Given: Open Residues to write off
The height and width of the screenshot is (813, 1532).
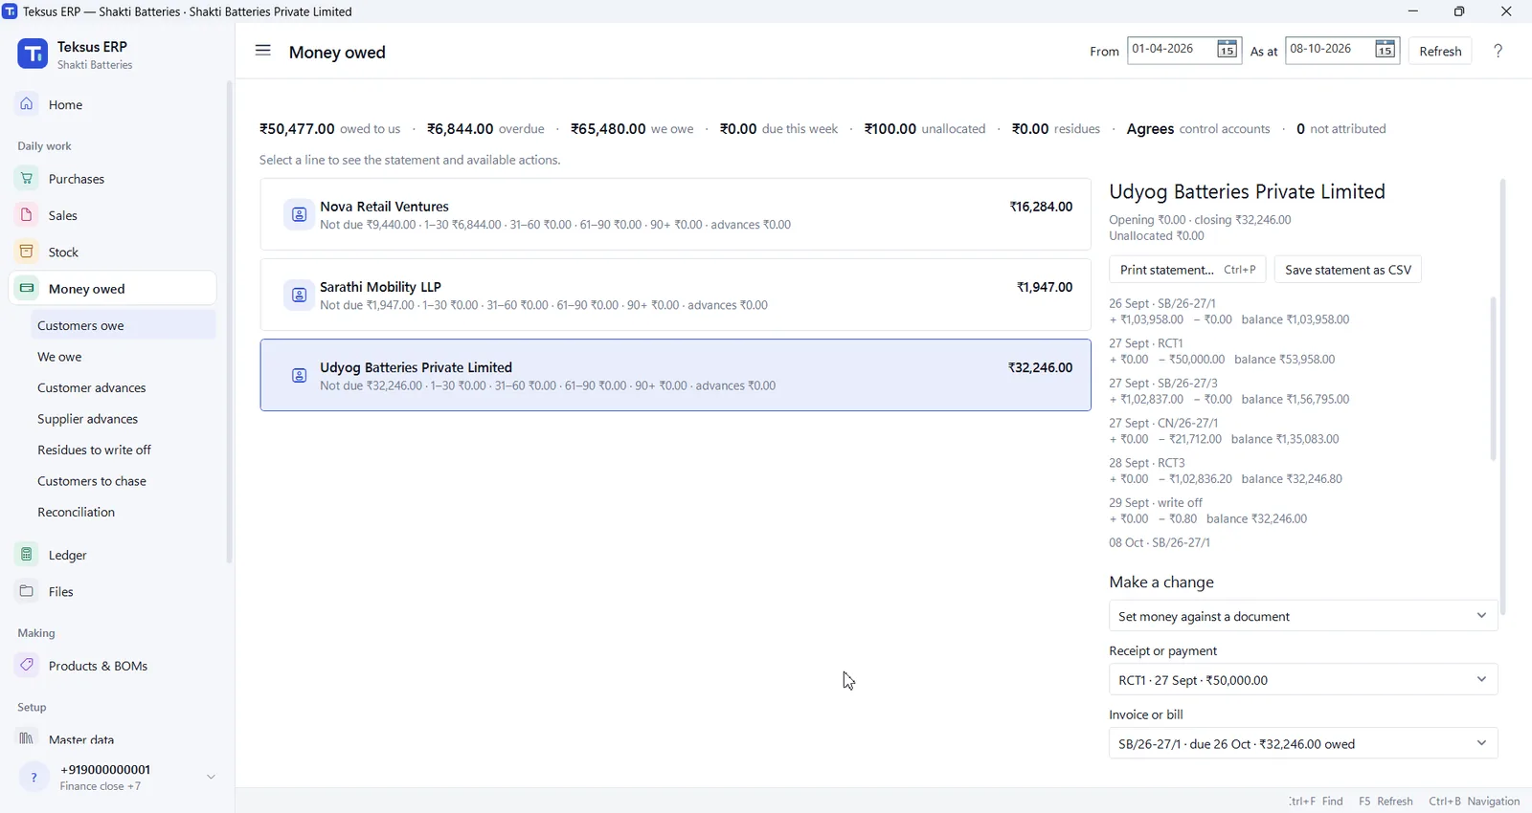Looking at the screenshot, I should [x=124, y=450].
